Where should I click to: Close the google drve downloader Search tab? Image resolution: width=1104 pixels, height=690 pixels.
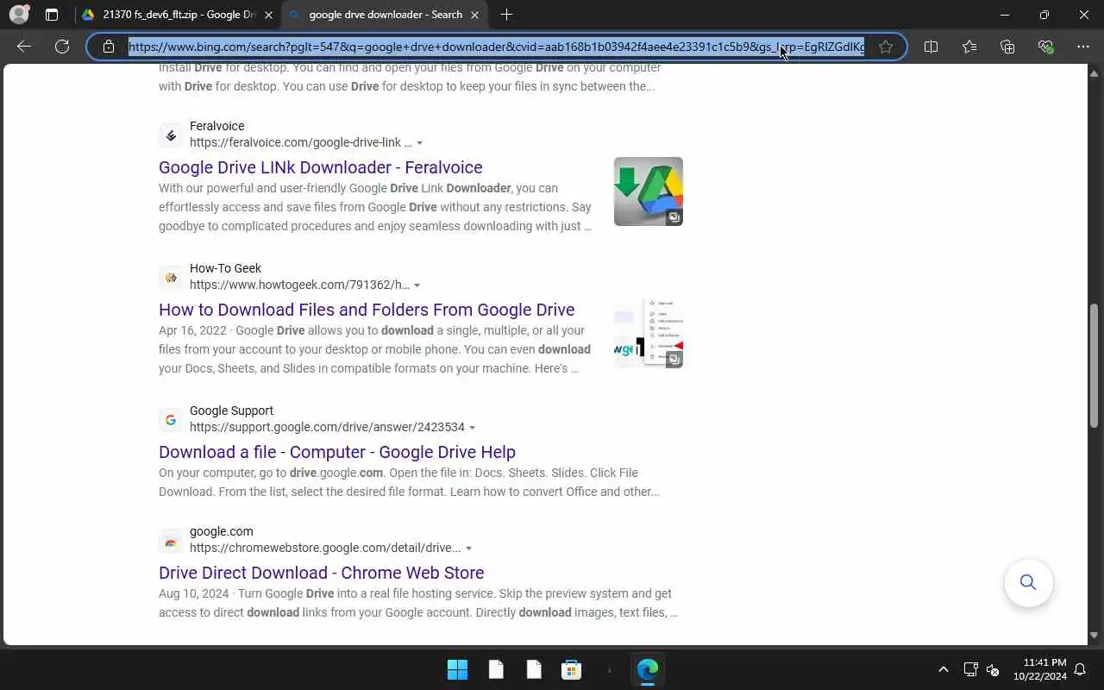(475, 15)
